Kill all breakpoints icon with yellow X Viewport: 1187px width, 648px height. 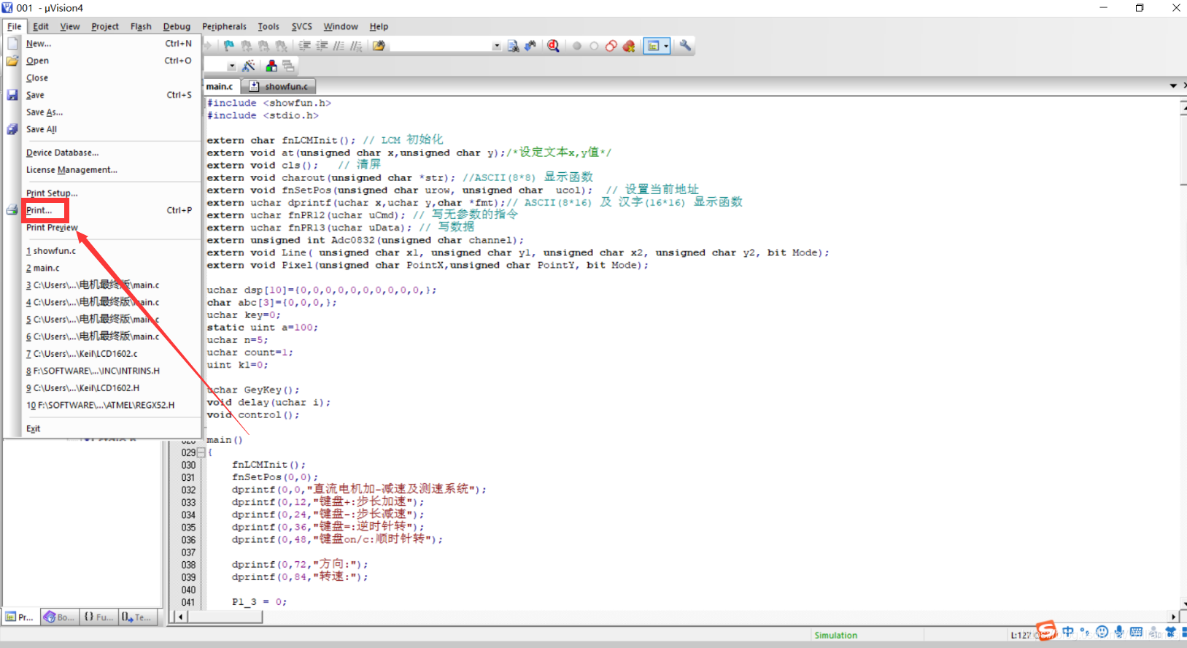[629, 46]
